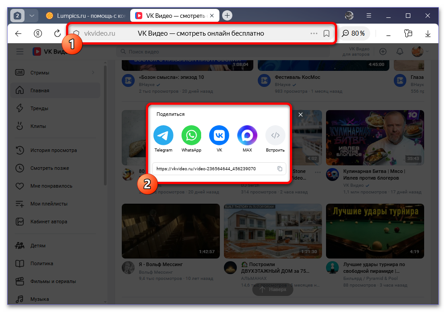This screenshot has width=446, height=312.
Task: Open a new browser tab
Action: tap(227, 15)
